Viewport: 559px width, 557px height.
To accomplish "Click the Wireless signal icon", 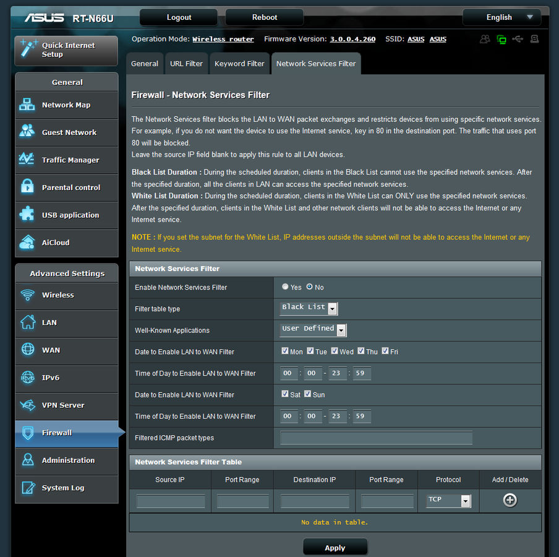I will click(27, 295).
